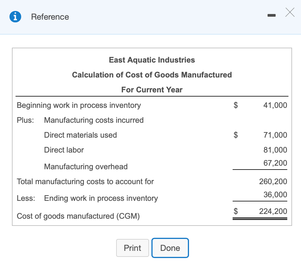The height and width of the screenshot is (264, 301).
Task: Select the 71,000 direct materials value
Action: (275, 135)
